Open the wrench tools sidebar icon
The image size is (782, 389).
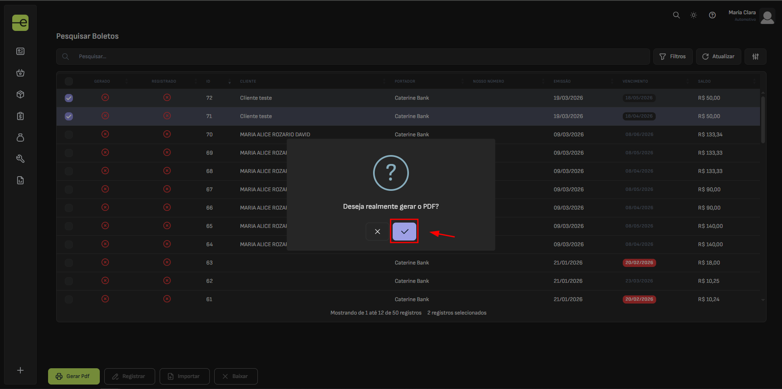[x=20, y=159]
